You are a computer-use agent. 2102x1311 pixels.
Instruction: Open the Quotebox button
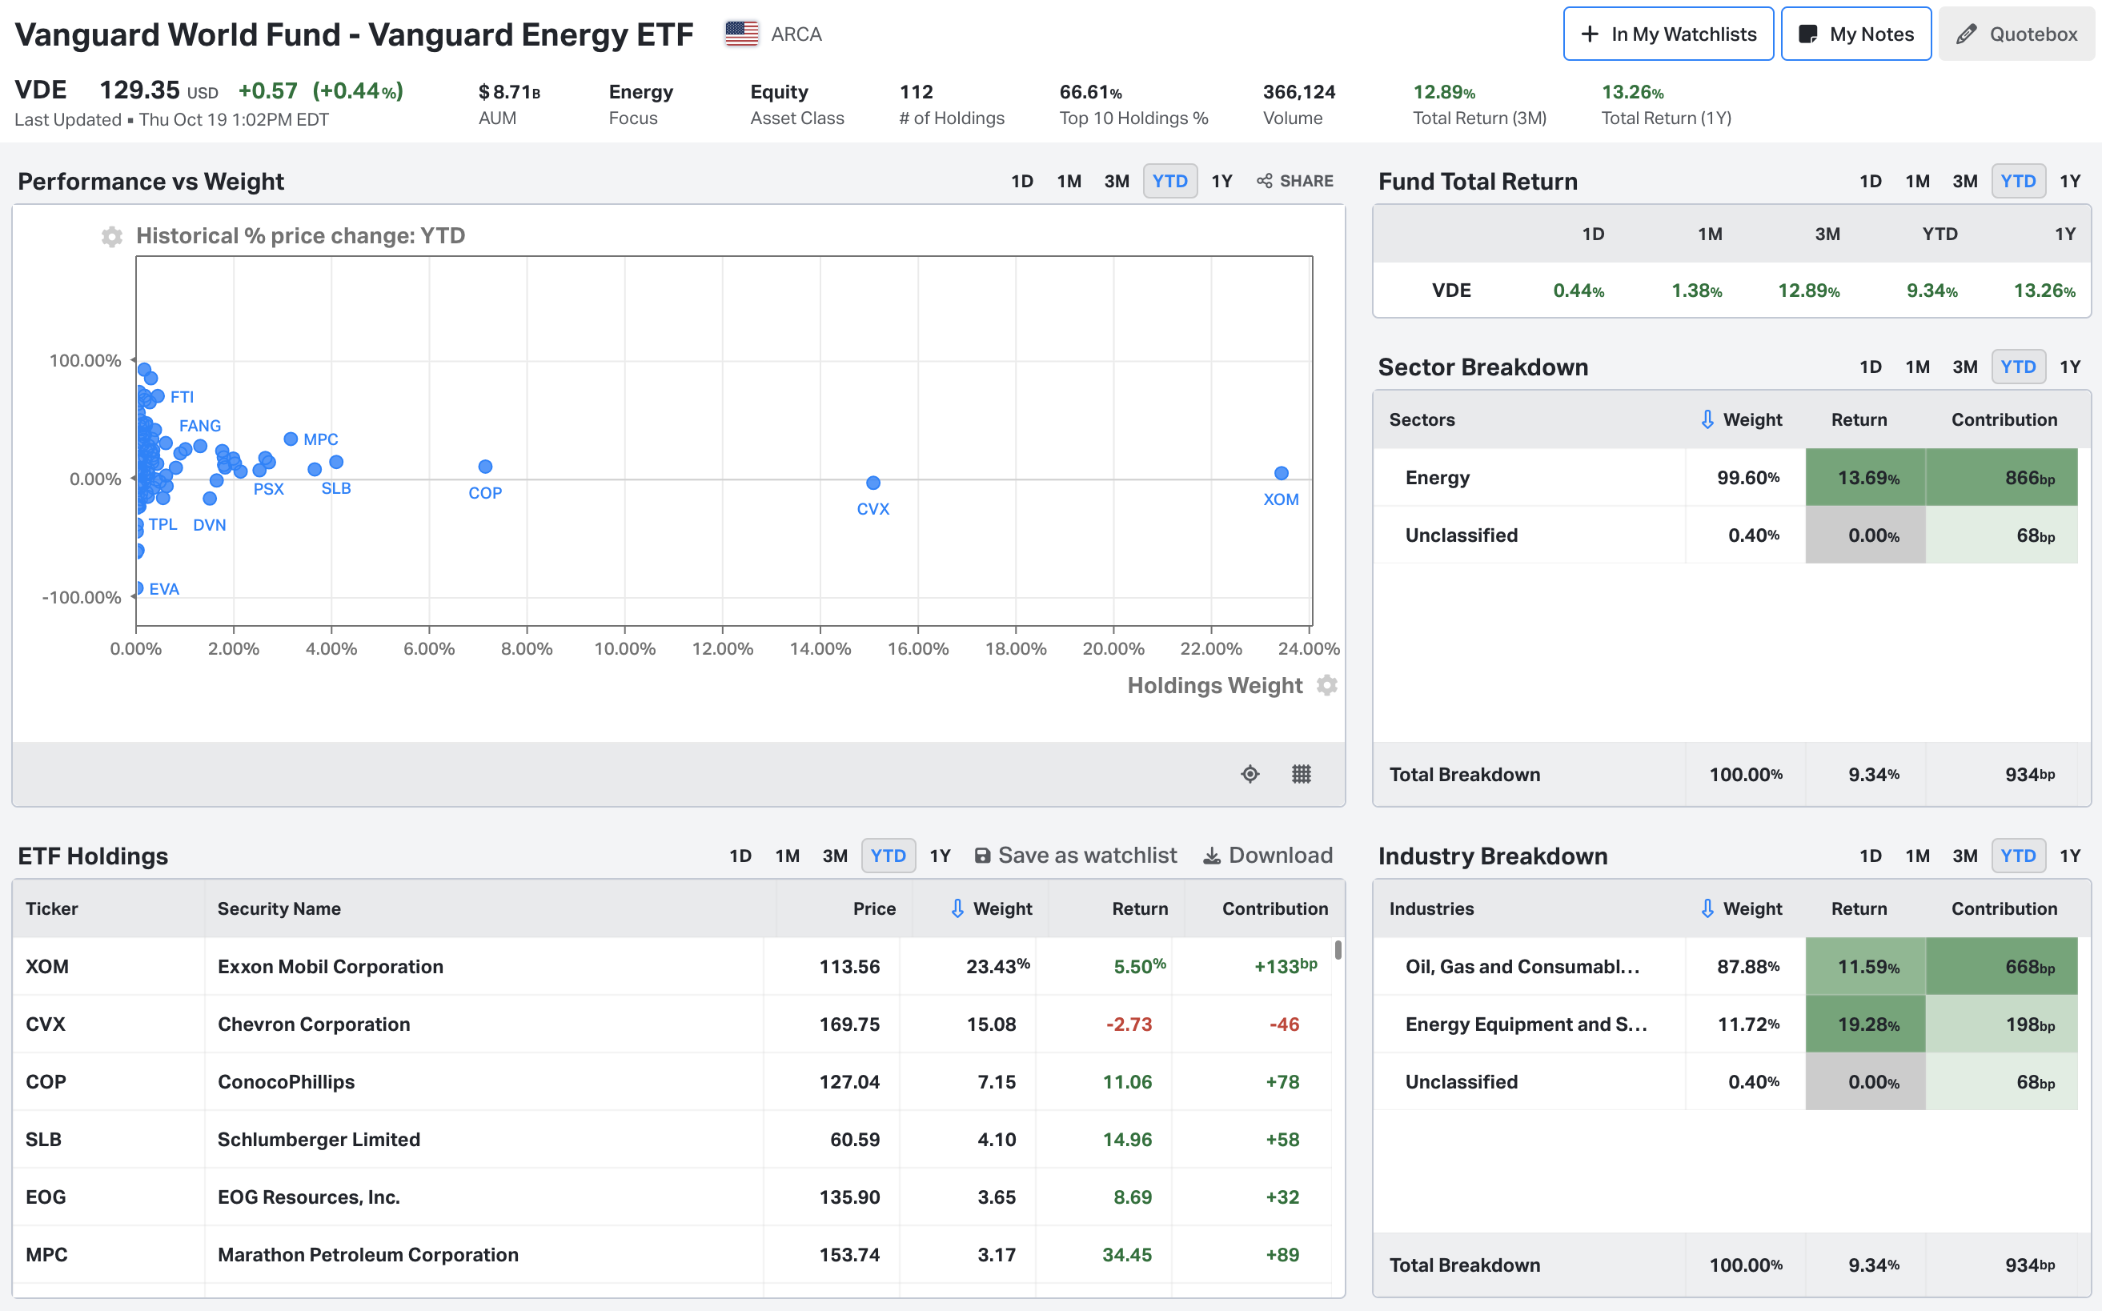pyautogui.click(x=2016, y=34)
